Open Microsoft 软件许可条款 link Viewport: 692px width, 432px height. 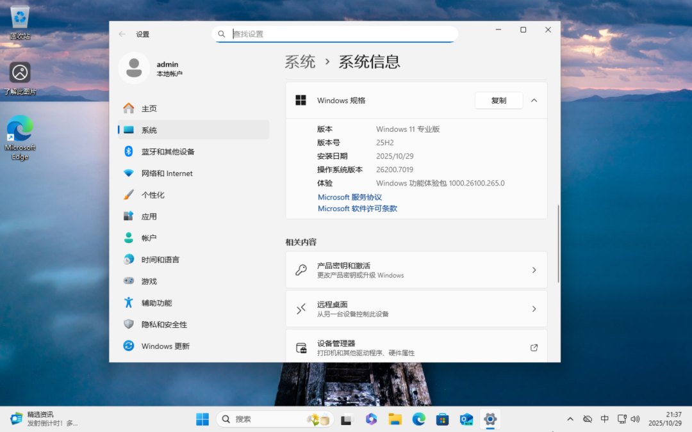(358, 209)
